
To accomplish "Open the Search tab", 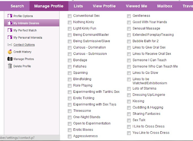I will 17,6.
